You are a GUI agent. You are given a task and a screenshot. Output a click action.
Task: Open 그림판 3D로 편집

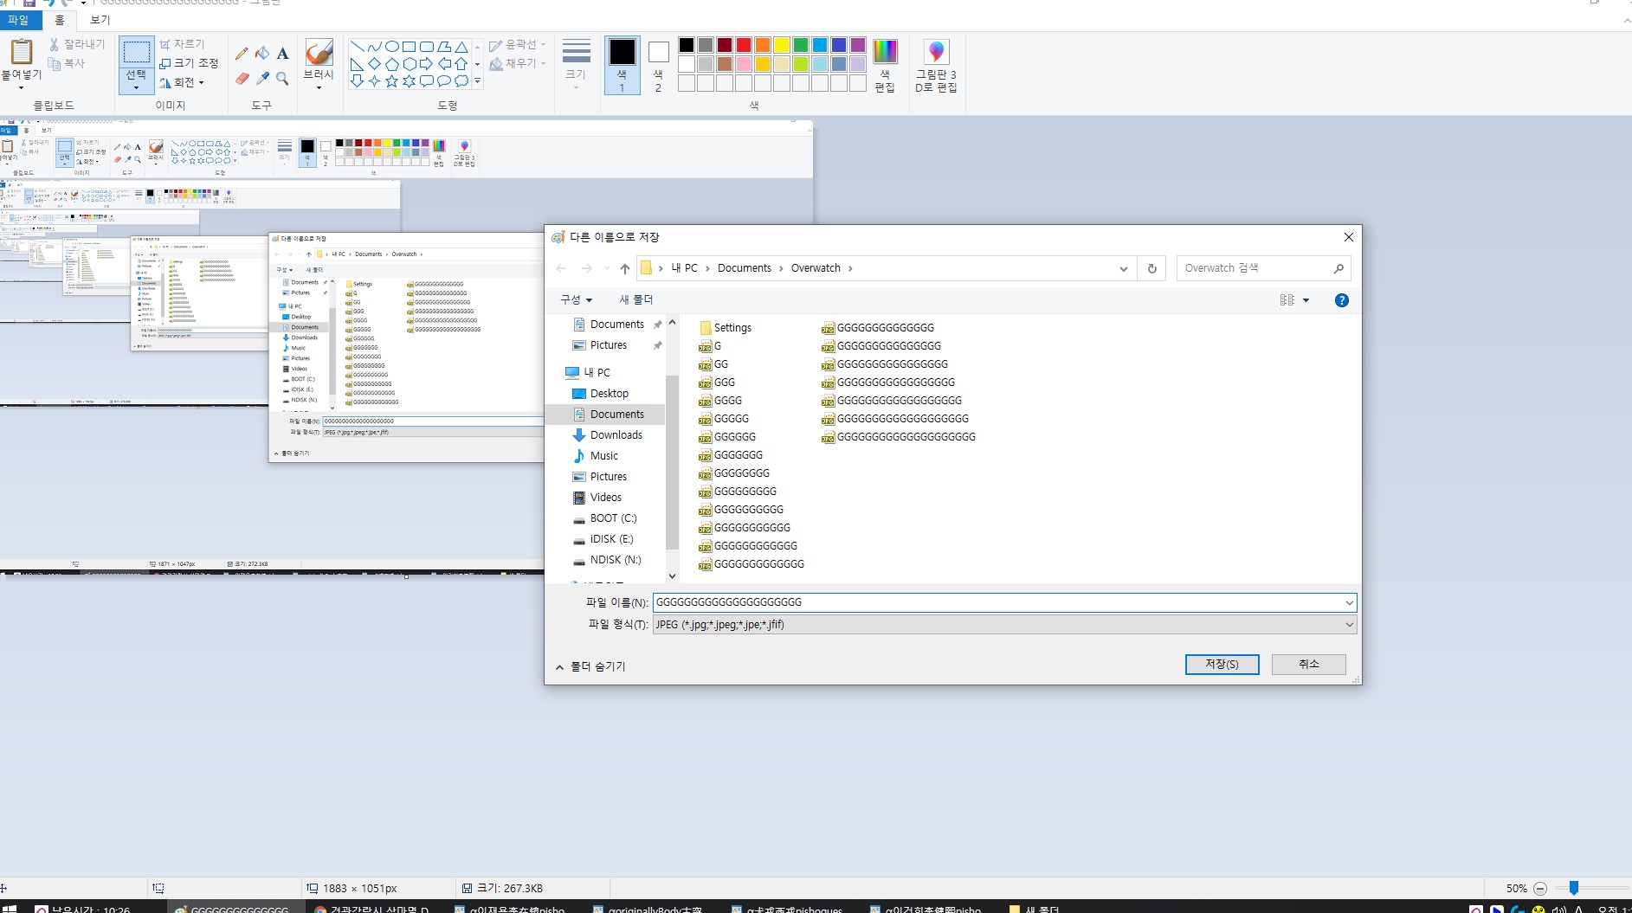point(936,66)
